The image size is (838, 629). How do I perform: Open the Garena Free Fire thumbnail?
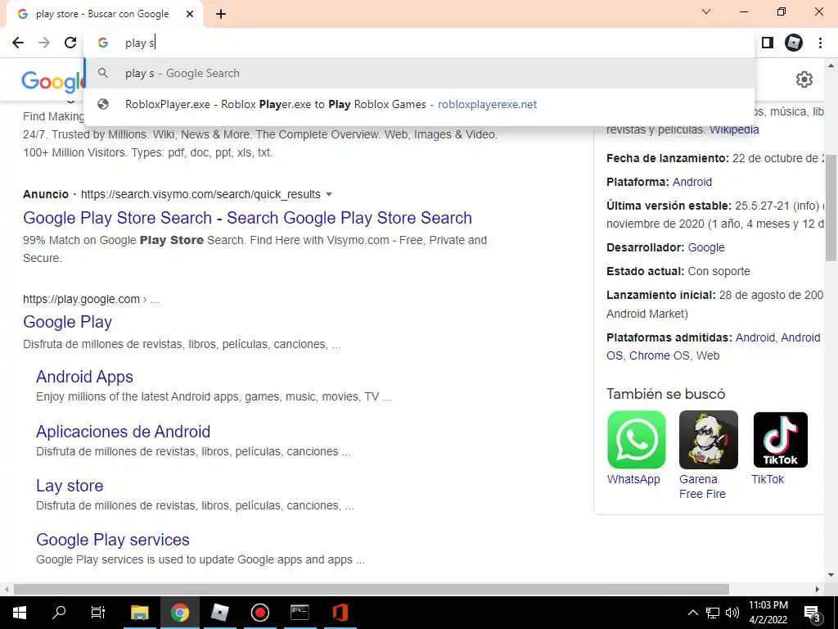[x=708, y=440]
